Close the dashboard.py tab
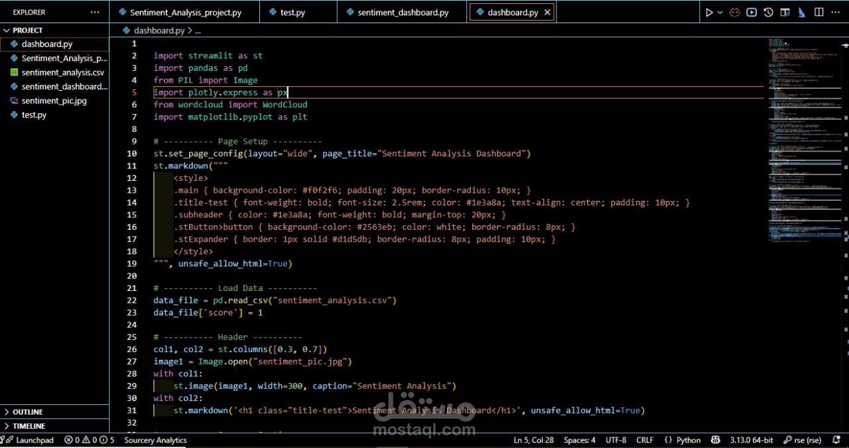Image resolution: width=849 pixels, height=448 pixels. click(547, 13)
